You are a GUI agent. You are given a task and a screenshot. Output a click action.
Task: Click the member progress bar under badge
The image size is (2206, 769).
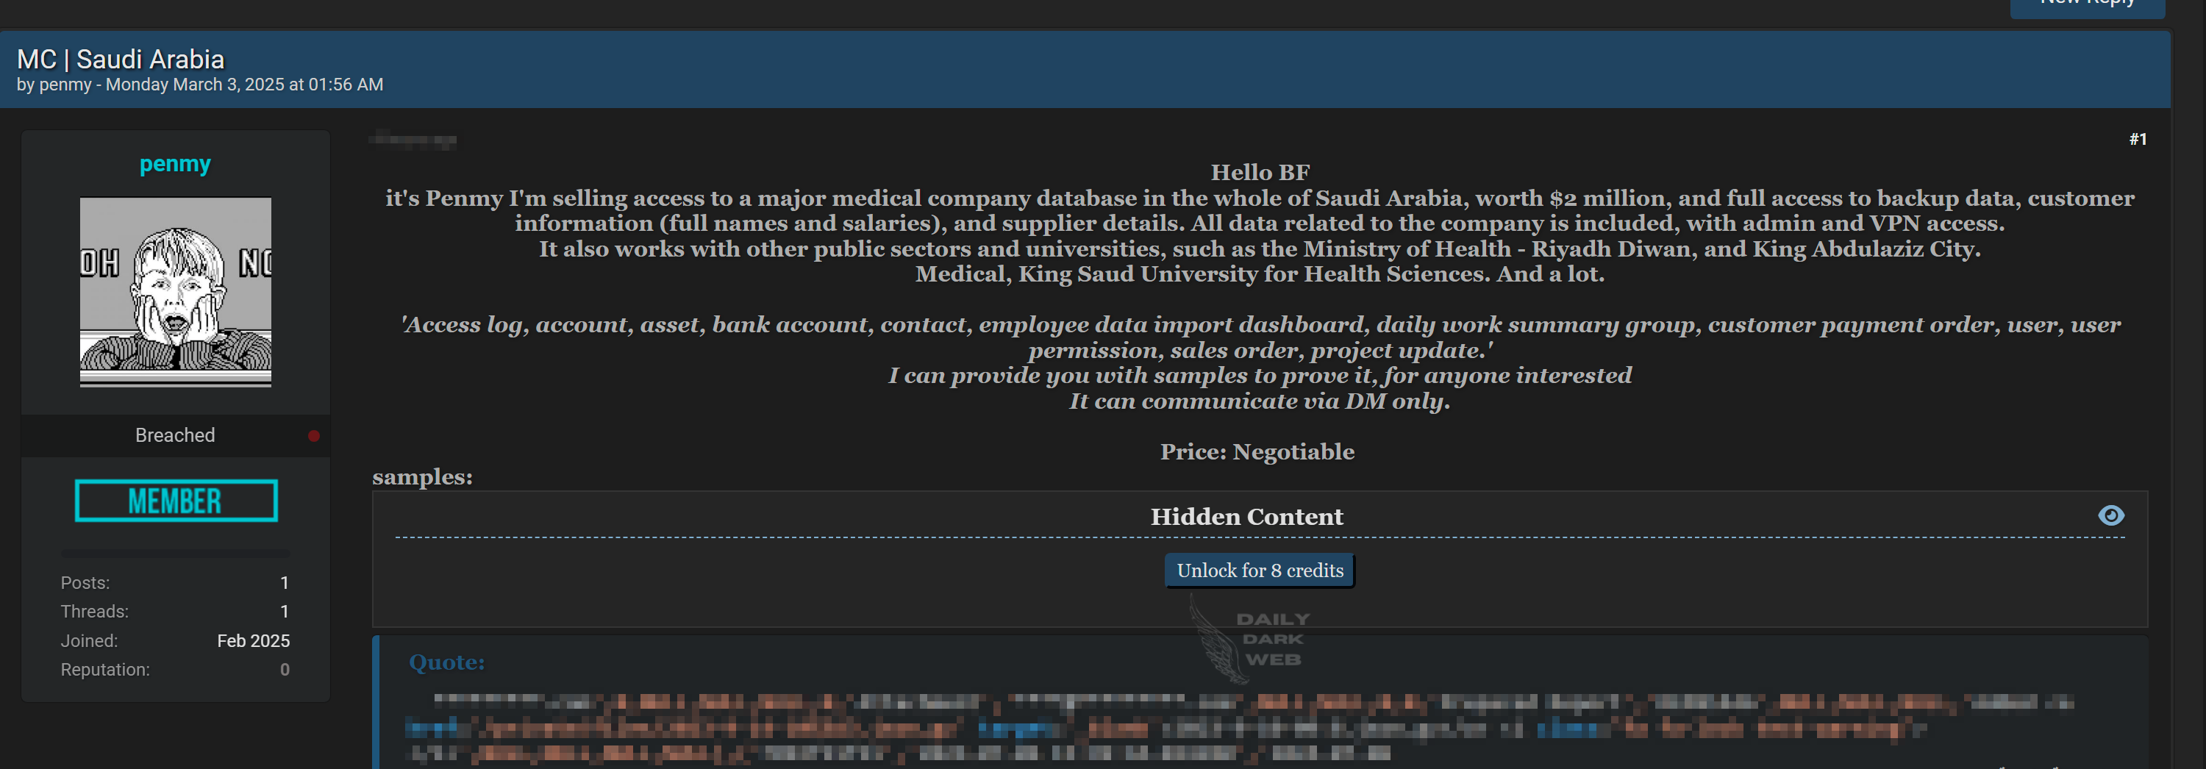click(x=176, y=553)
